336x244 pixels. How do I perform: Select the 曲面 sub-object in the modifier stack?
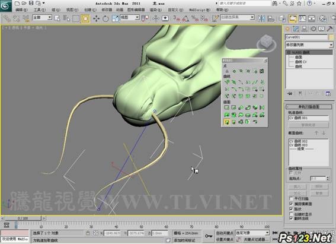coord(299,58)
